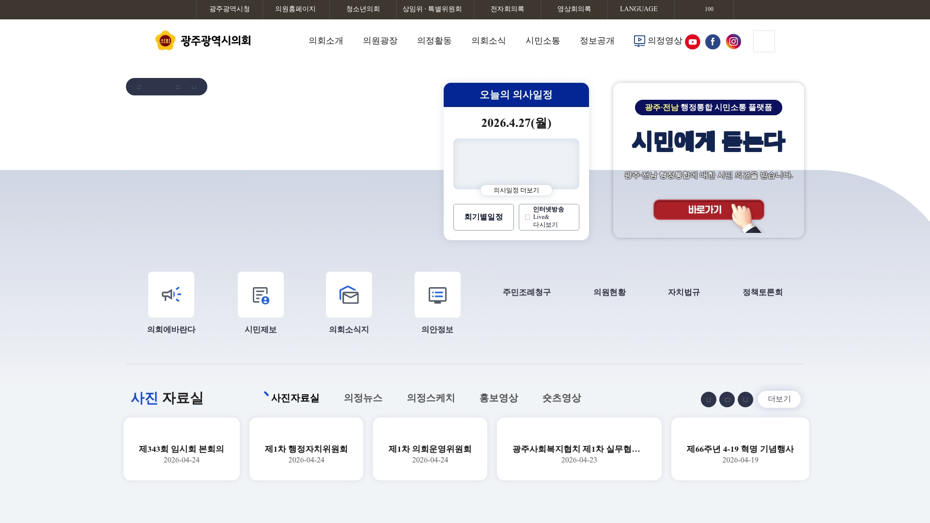Click first control in banner slider pill
This screenshot has height=523, width=930.
[139, 87]
